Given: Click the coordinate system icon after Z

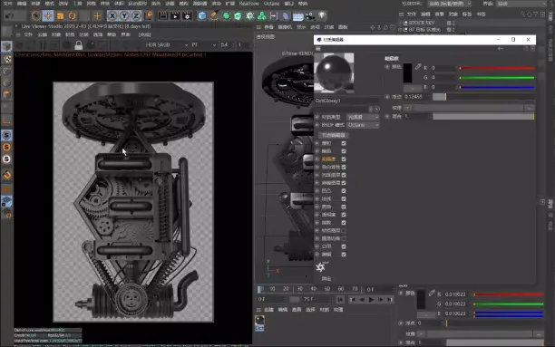Looking at the screenshot, I should (x=149, y=16).
